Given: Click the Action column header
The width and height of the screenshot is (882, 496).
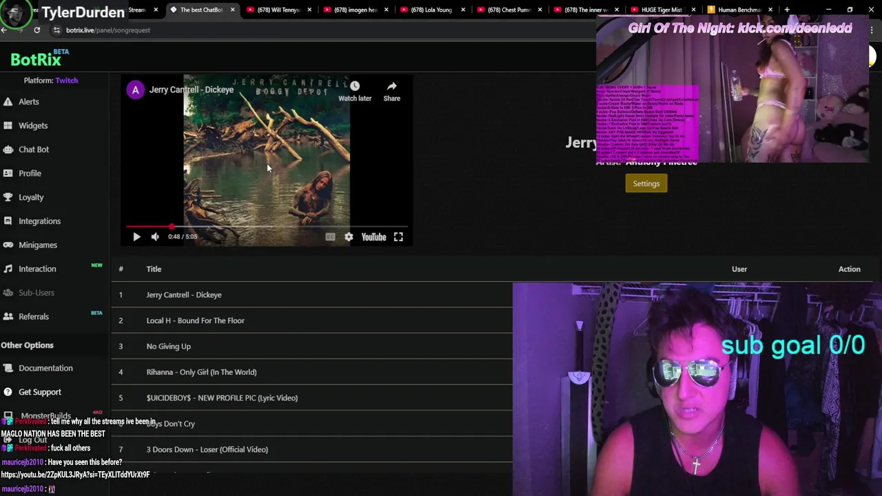Looking at the screenshot, I should click(849, 269).
